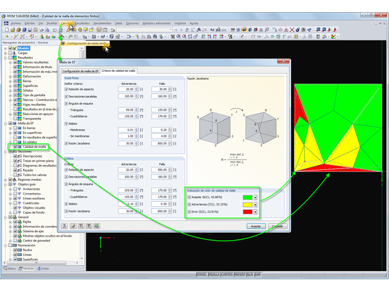Click the Save diskette icon in the toolbar
389x292 pixels.
pos(30,30)
